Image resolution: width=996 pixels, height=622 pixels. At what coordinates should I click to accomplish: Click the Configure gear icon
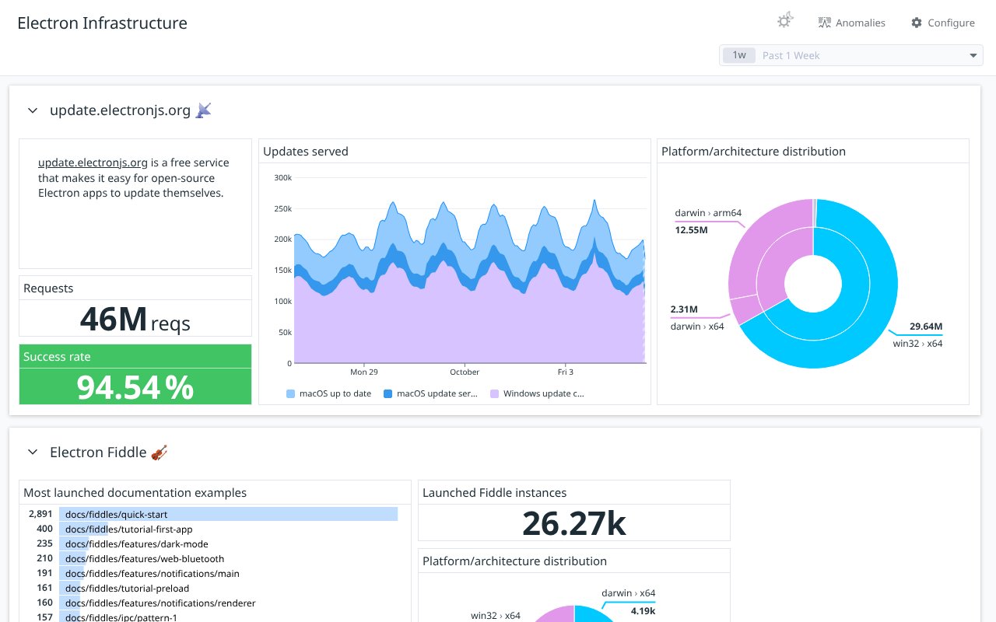pyautogui.click(x=917, y=23)
